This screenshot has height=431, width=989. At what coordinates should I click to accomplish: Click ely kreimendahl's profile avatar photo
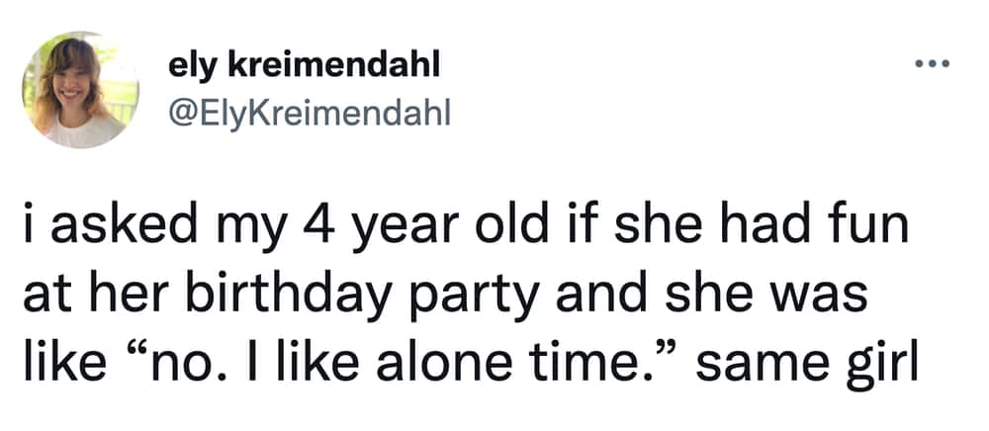[x=80, y=90]
